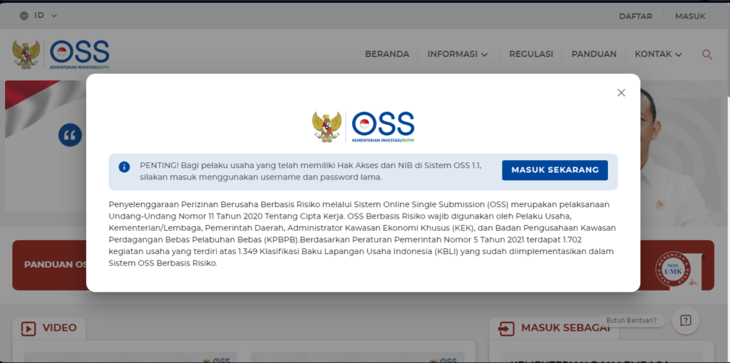Open the PANDUAN menu item
The image size is (730, 363).
pos(594,54)
